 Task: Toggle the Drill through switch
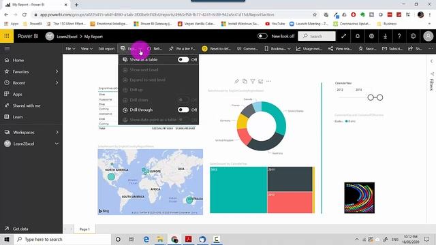point(183,110)
